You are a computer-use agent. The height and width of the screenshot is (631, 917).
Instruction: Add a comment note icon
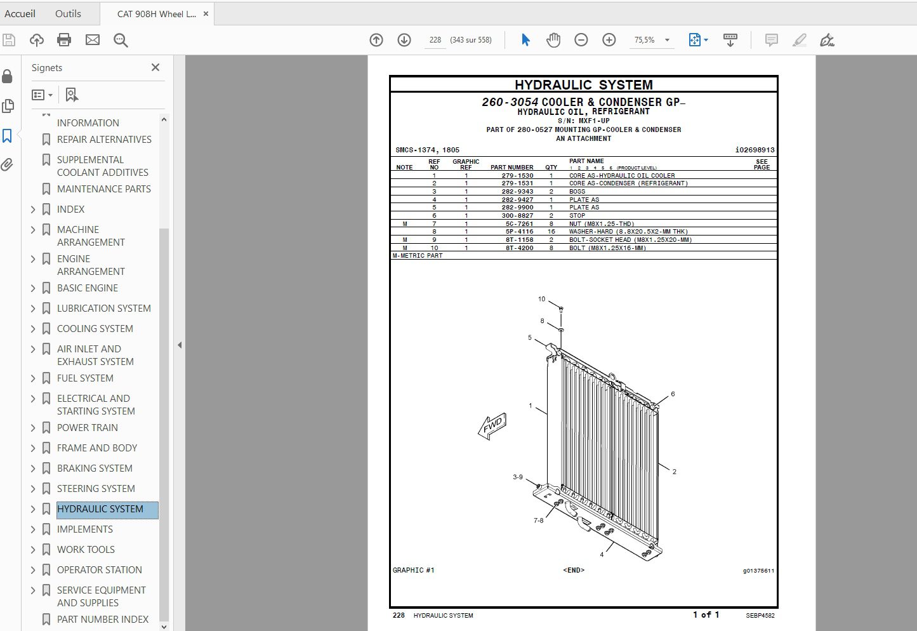[x=772, y=40]
